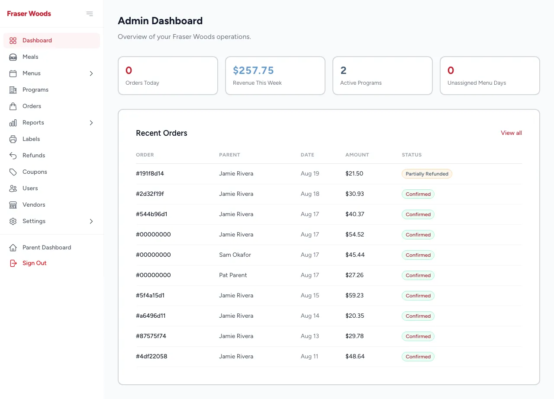Click the amount $54.52

(354, 235)
